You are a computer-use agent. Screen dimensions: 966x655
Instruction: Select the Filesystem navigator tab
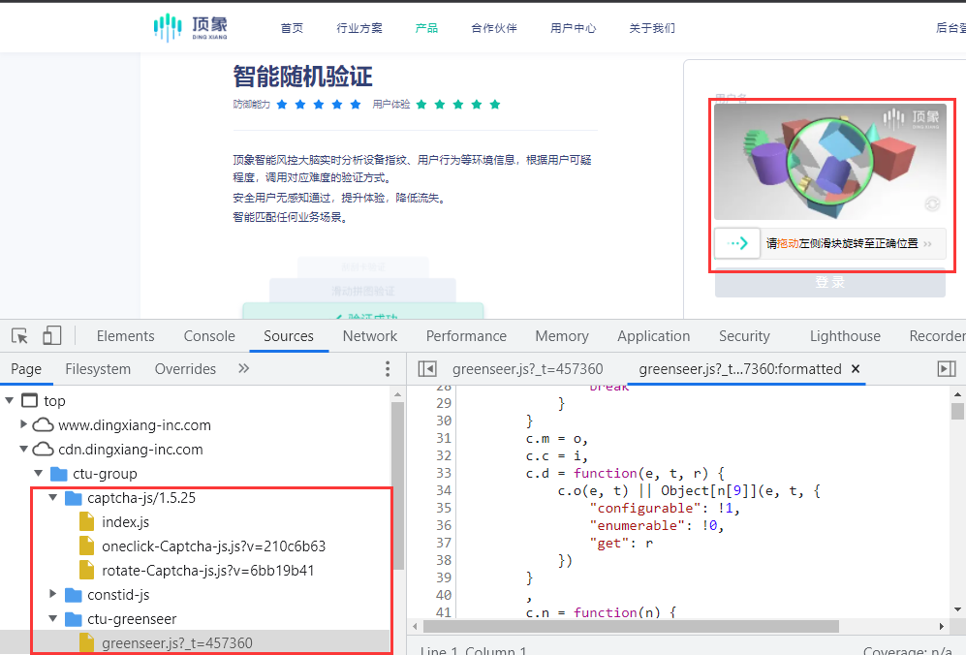(x=98, y=369)
